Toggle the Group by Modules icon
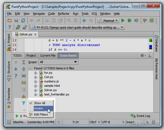Viewport: 164px width, 130px height. (24, 76)
